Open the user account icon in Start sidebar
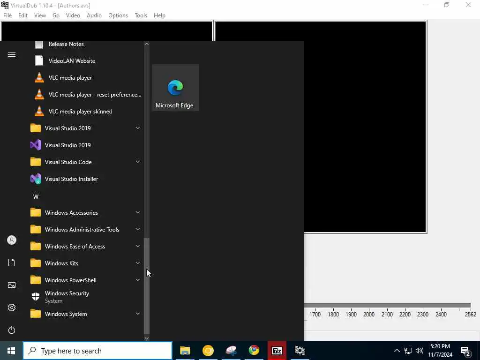The height and width of the screenshot is (360, 480). coord(12,240)
